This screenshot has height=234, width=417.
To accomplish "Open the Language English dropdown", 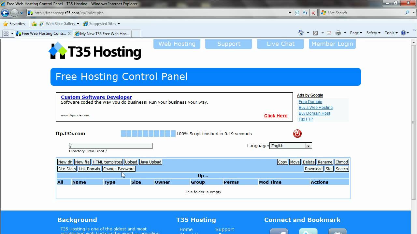I will tap(291, 146).
